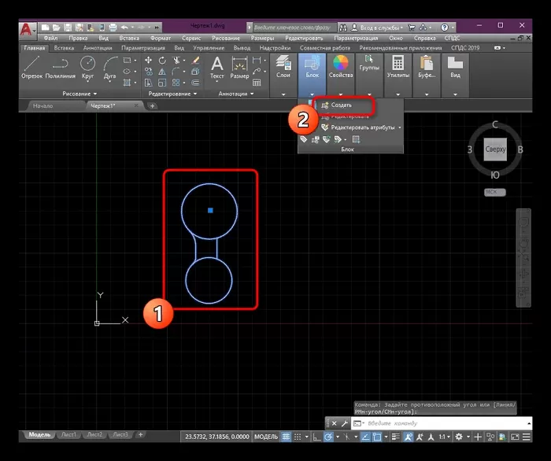Expand Редактировать атрибуты submenu arrow
Image resolution: width=551 pixels, height=461 pixels.
pyautogui.click(x=400, y=127)
